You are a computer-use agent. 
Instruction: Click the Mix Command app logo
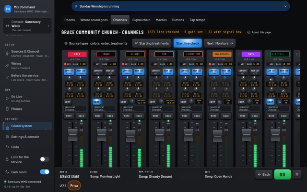tap(8, 9)
